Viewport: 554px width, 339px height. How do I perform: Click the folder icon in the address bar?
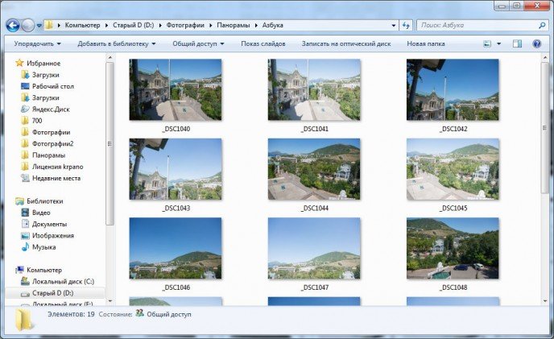49,25
